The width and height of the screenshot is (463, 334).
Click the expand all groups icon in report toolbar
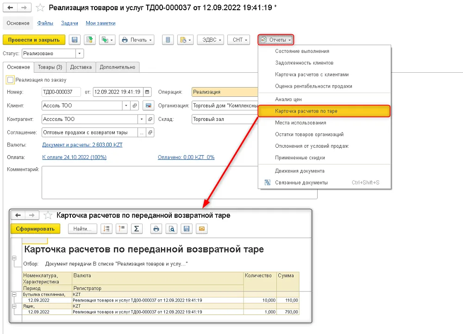point(106,229)
